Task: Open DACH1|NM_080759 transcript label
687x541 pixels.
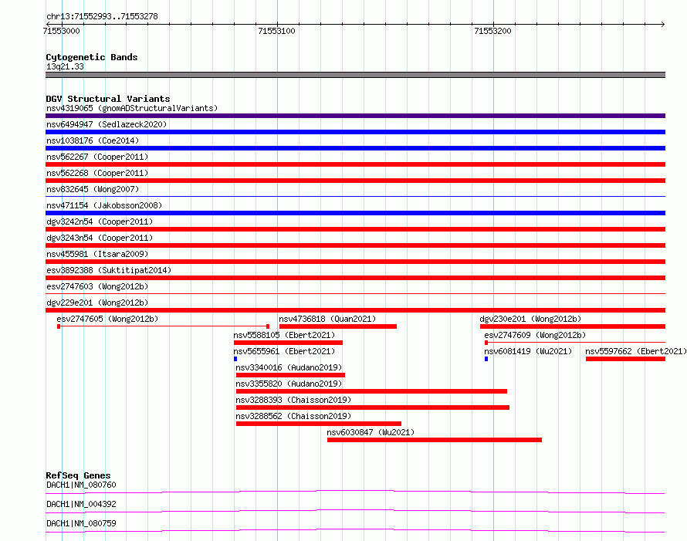Action: tap(81, 523)
